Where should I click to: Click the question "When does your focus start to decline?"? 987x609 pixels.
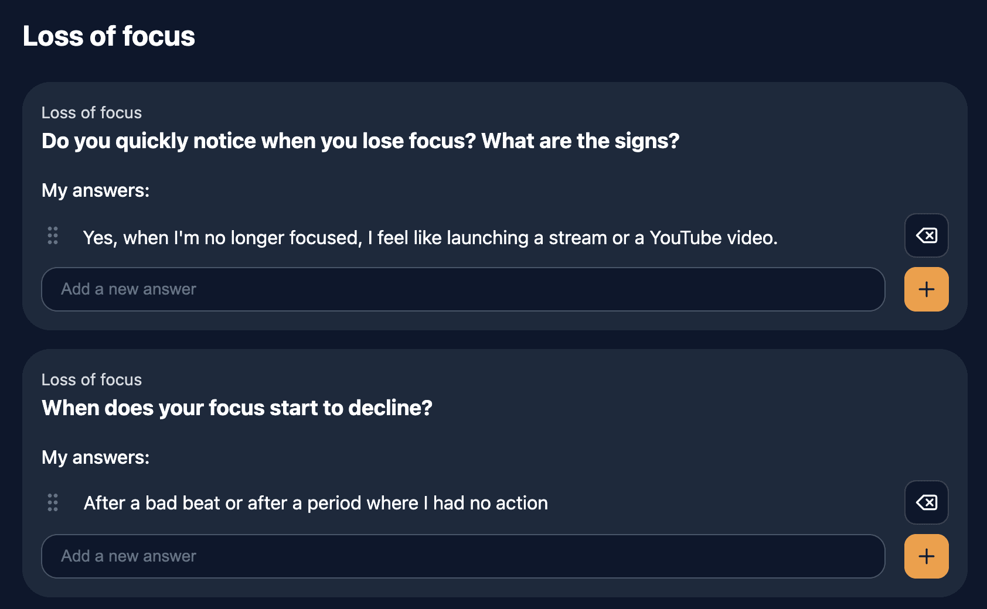pos(237,408)
